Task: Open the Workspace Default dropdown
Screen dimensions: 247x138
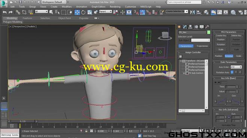Action: (54, 2)
